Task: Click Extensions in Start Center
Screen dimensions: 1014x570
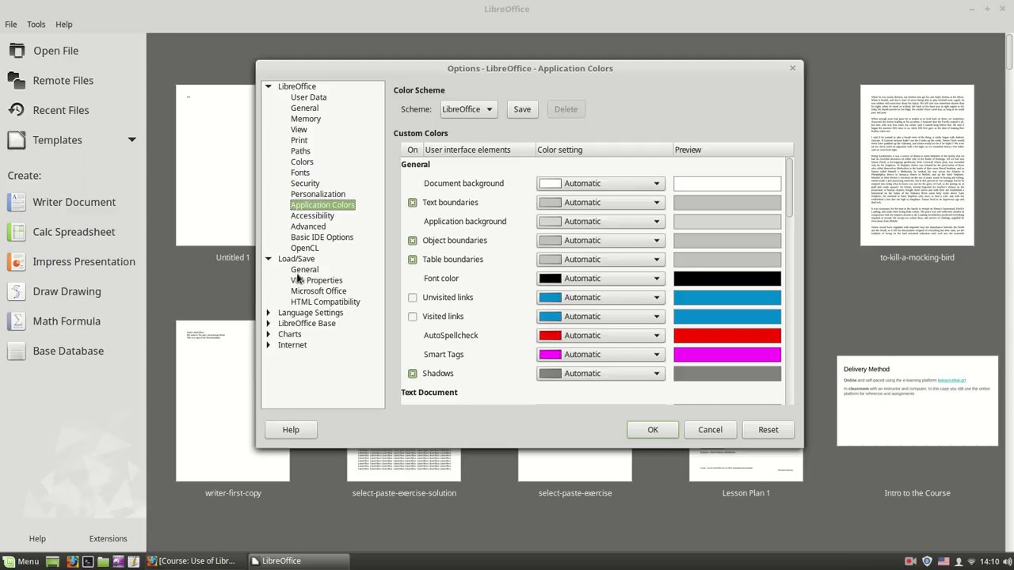Action: (108, 538)
